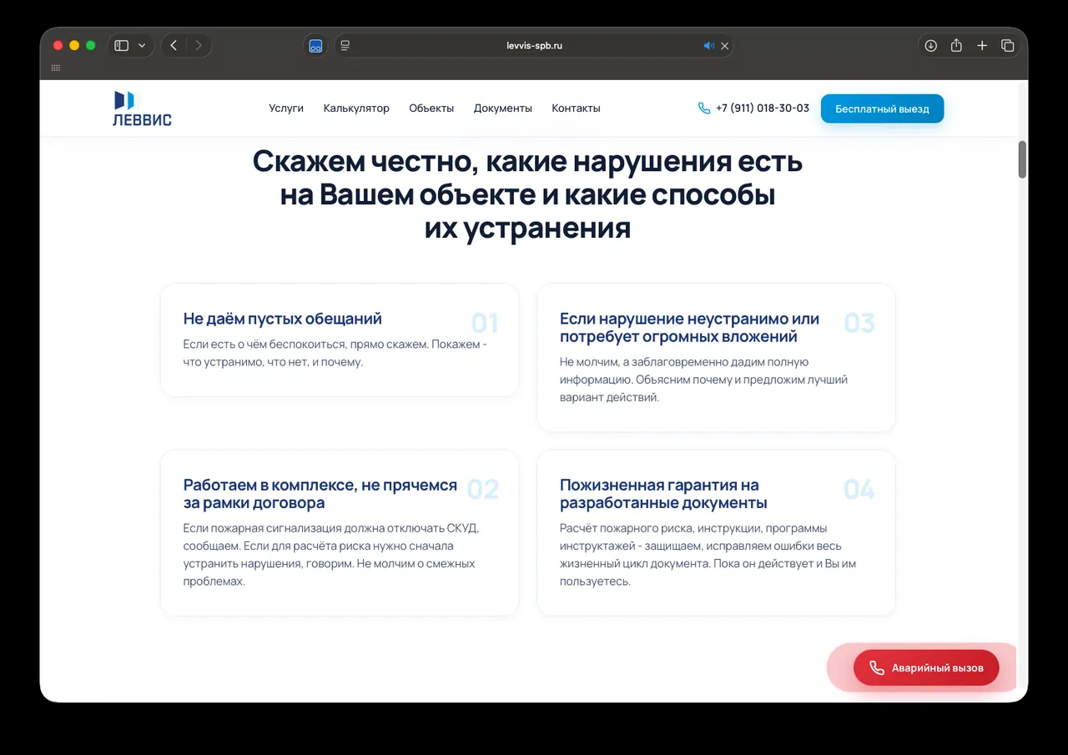The image size is (1068, 755).
Task: Open the Услуги menu item
Action: 286,108
